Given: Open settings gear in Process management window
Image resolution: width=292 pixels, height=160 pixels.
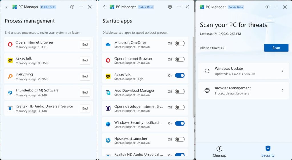Looking at the screenshot, I should point(72,7).
